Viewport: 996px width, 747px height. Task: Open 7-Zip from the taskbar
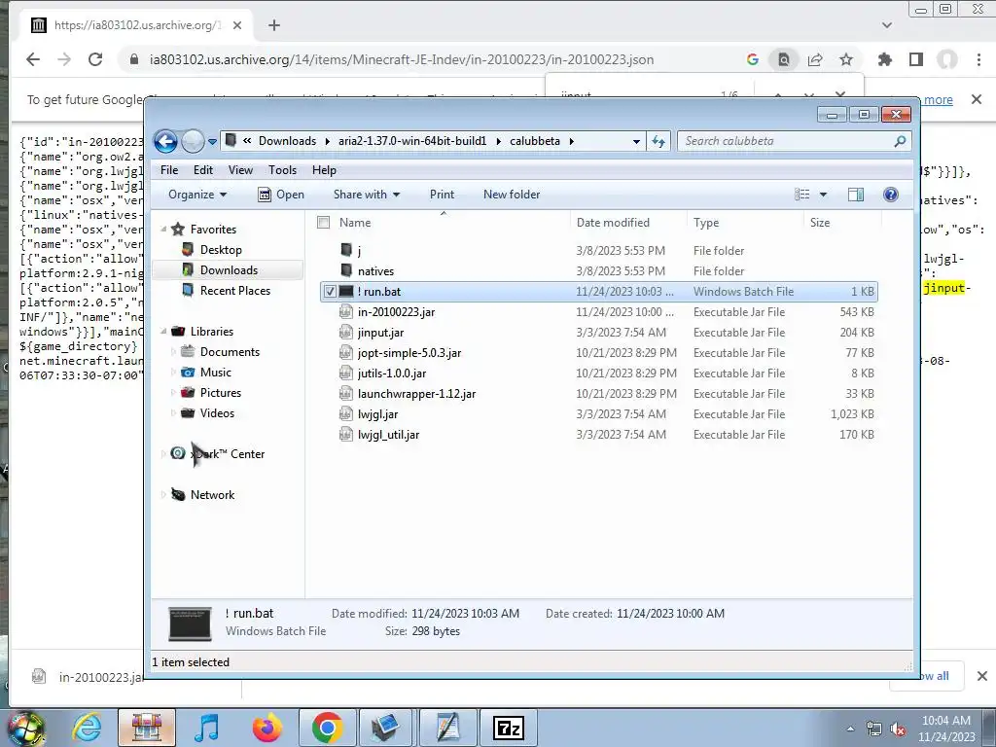[508, 728]
